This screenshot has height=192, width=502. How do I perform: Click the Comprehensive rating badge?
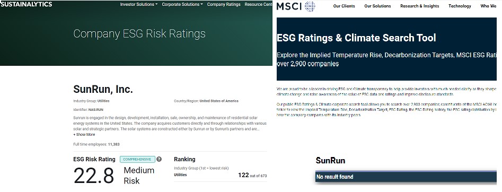[137, 159]
